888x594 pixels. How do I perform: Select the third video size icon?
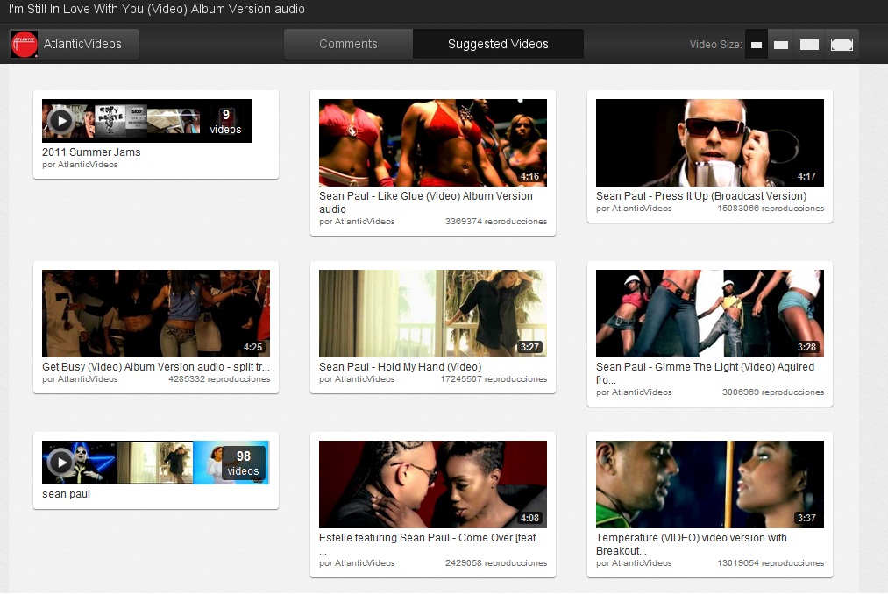[x=809, y=45]
